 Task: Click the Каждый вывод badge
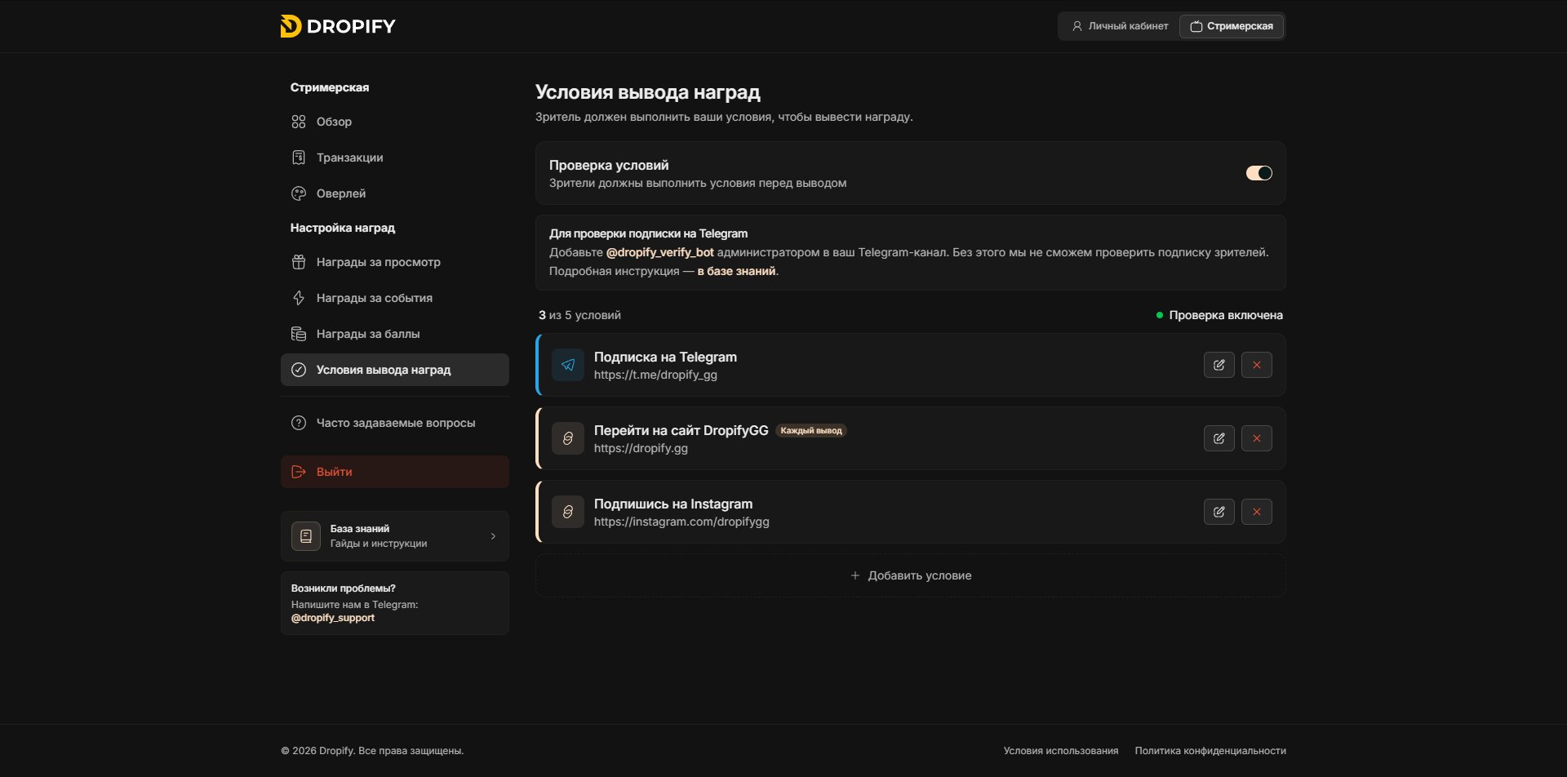811,430
